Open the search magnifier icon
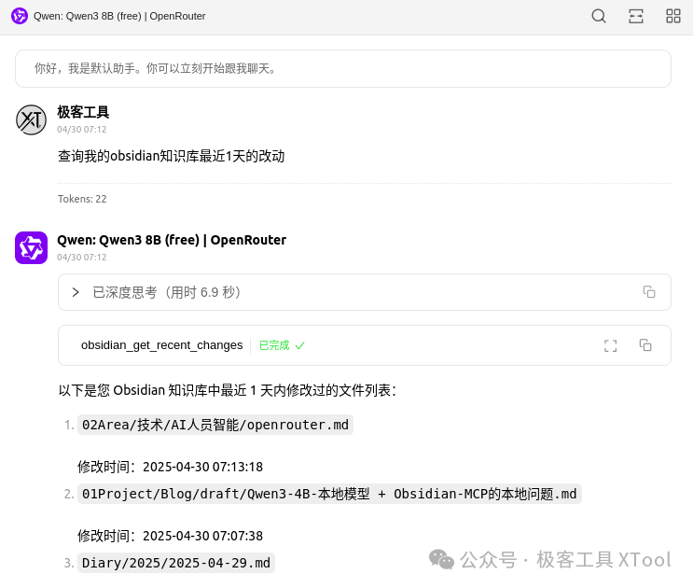The image size is (693, 588). point(599,16)
